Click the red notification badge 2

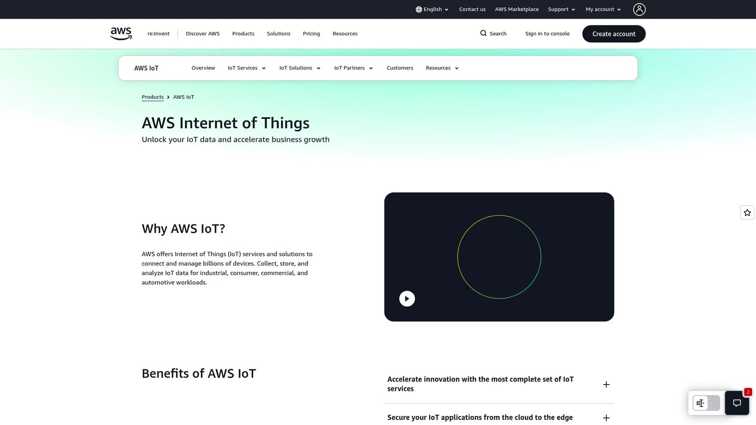coord(748,392)
